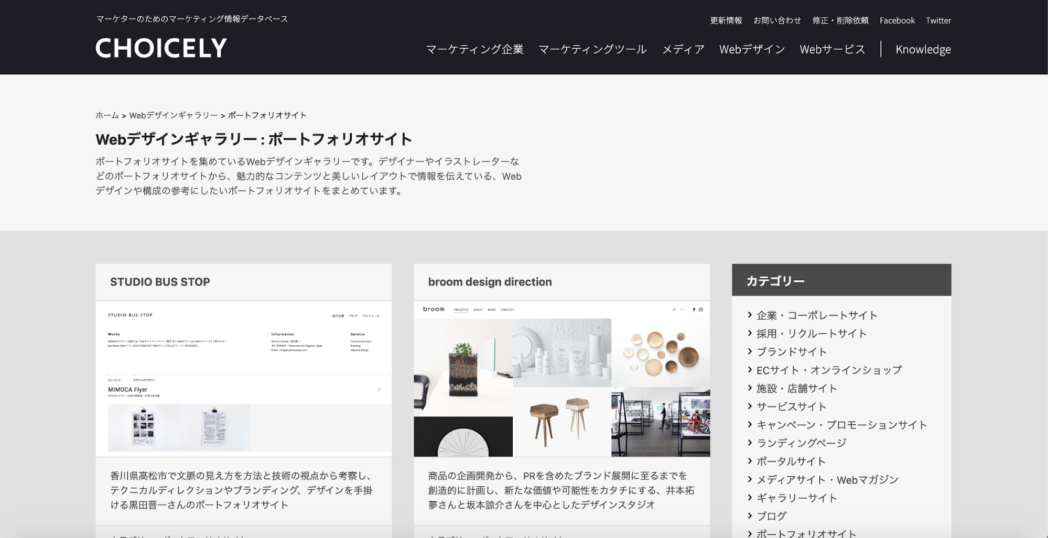Open the お問い合わせ contact link
Screen dimensions: 1048x538
coord(777,20)
